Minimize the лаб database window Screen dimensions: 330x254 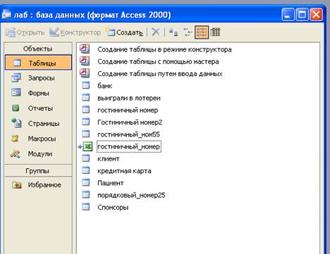(288, 15)
